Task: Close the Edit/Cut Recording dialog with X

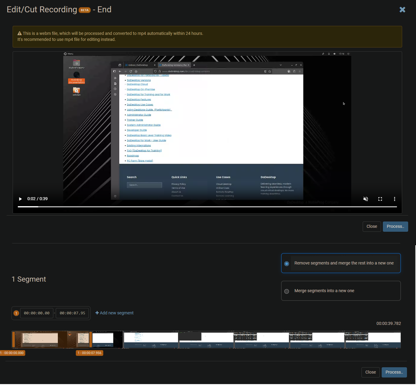Action: tap(402, 10)
